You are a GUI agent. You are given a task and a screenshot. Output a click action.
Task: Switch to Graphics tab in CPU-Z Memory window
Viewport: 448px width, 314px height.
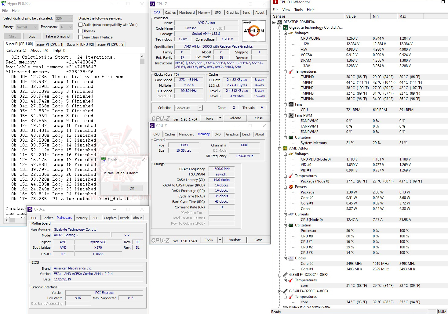(232, 134)
